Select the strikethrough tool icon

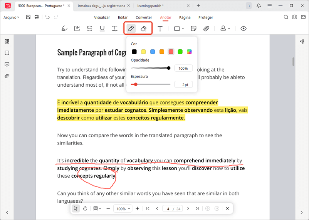pyautogui.click(x=89, y=29)
